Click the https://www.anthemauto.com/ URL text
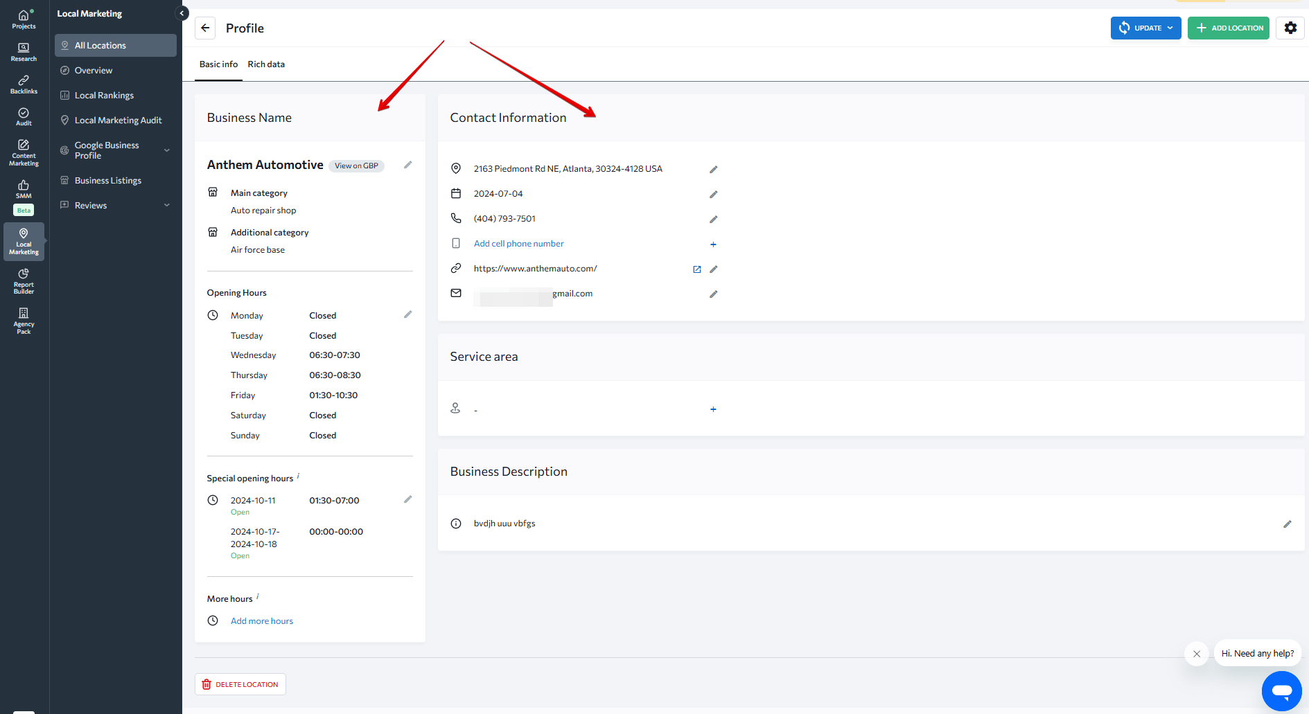This screenshot has width=1309, height=714. pyautogui.click(x=535, y=269)
